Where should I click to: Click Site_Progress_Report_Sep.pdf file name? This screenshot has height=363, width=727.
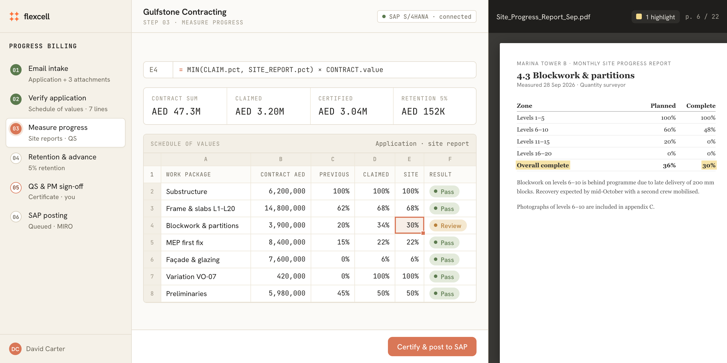click(x=543, y=17)
